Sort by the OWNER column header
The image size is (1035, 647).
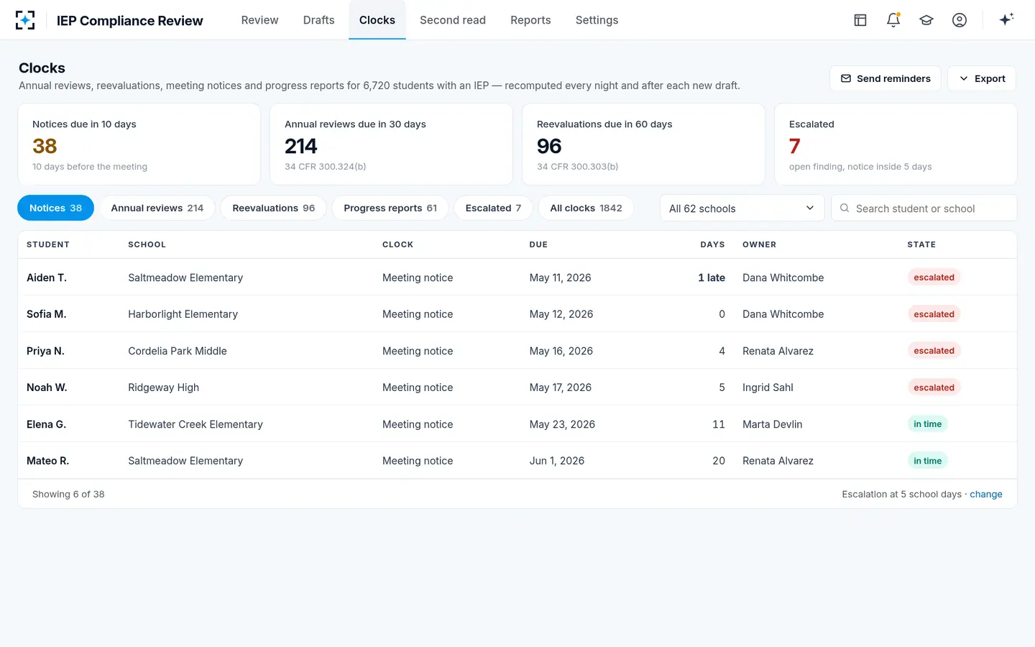[x=759, y=244]
